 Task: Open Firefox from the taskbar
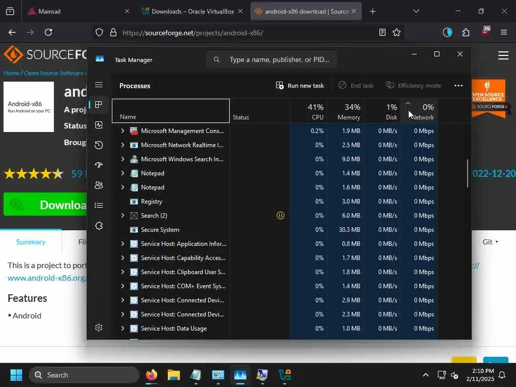[x=151, y=375]
